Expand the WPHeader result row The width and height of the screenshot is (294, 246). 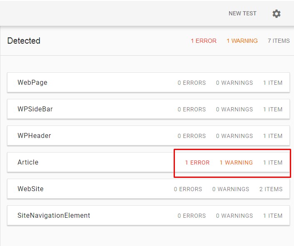point(148,135)
